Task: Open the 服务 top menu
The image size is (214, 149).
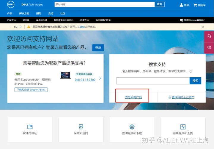Action: point(39,13)
